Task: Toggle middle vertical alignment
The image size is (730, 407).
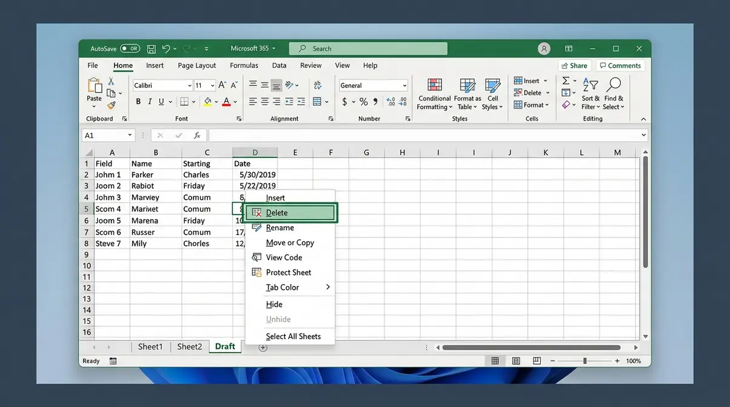Action: [265, 85]
